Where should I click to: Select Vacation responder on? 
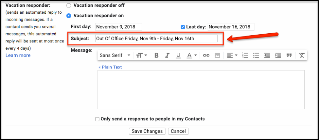pos(69,16)
